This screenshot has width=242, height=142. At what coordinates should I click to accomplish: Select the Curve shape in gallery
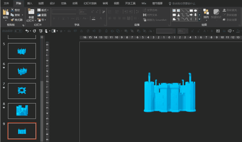point(187,19)
